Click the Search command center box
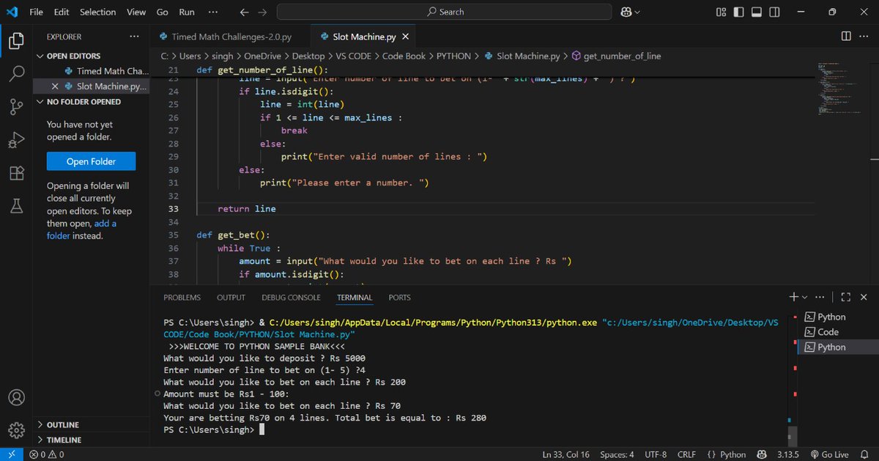 click(444, 12)
